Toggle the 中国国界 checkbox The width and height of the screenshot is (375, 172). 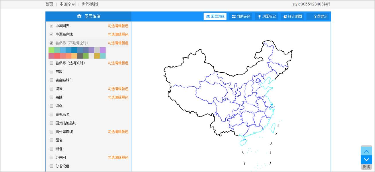(x=51, y=26)
